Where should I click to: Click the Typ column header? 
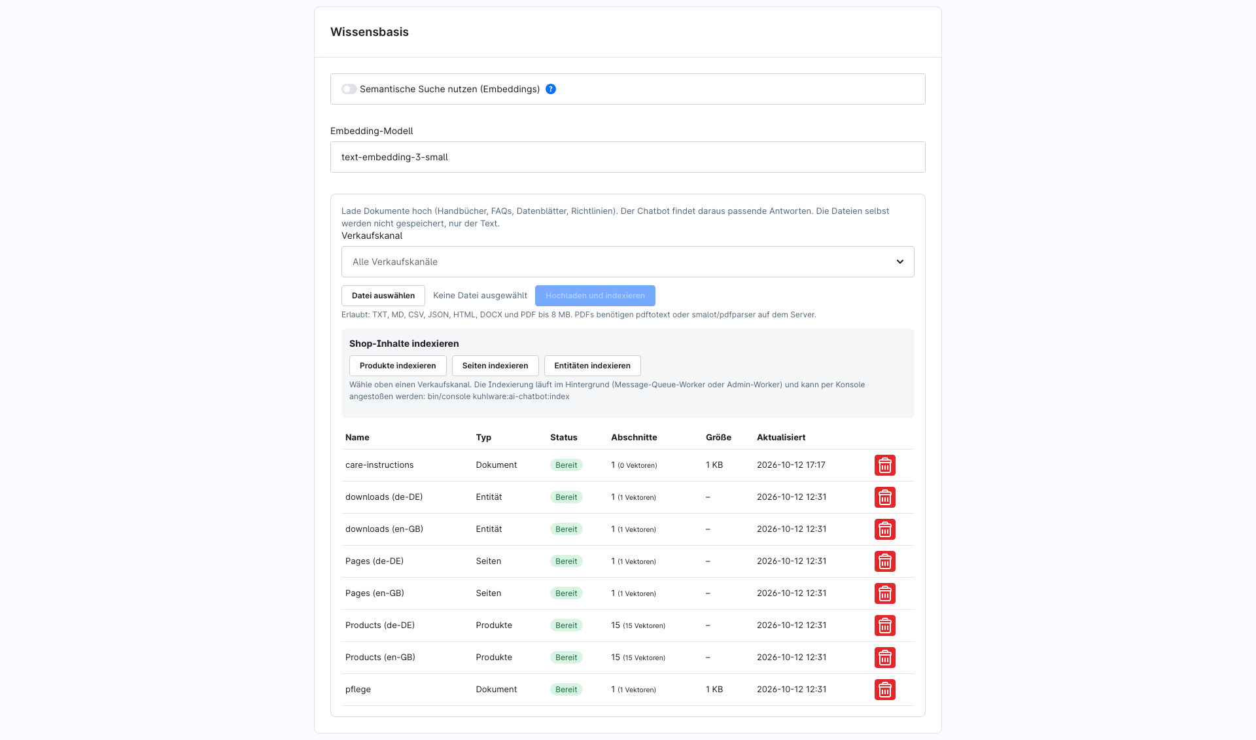483,437
